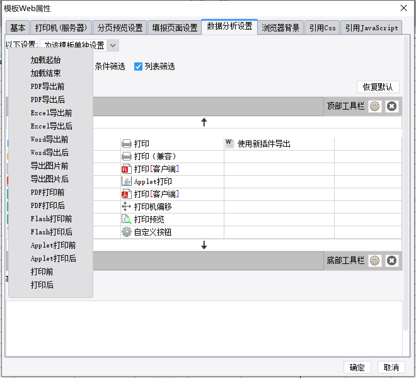Viewport: 416px width, 378px height.
Task: Open the 引用JavaScript tab
Action: point(372,28)
